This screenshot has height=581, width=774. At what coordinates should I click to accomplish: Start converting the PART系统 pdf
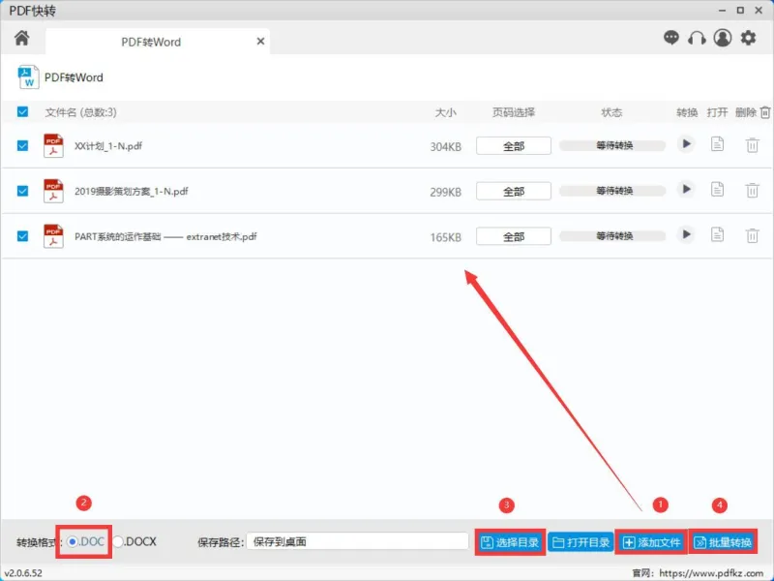686,234
